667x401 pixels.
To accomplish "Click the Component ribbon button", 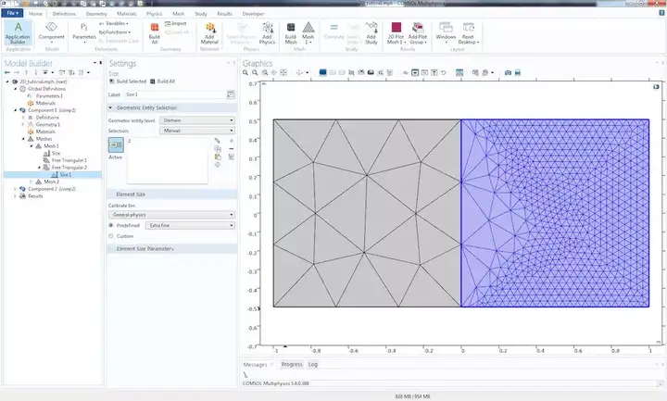I will point(52,32).
